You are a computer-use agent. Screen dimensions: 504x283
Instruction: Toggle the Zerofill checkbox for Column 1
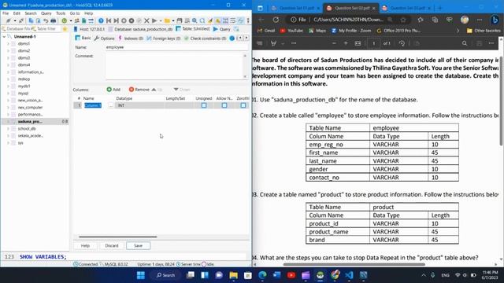click(x=243, y=105)
